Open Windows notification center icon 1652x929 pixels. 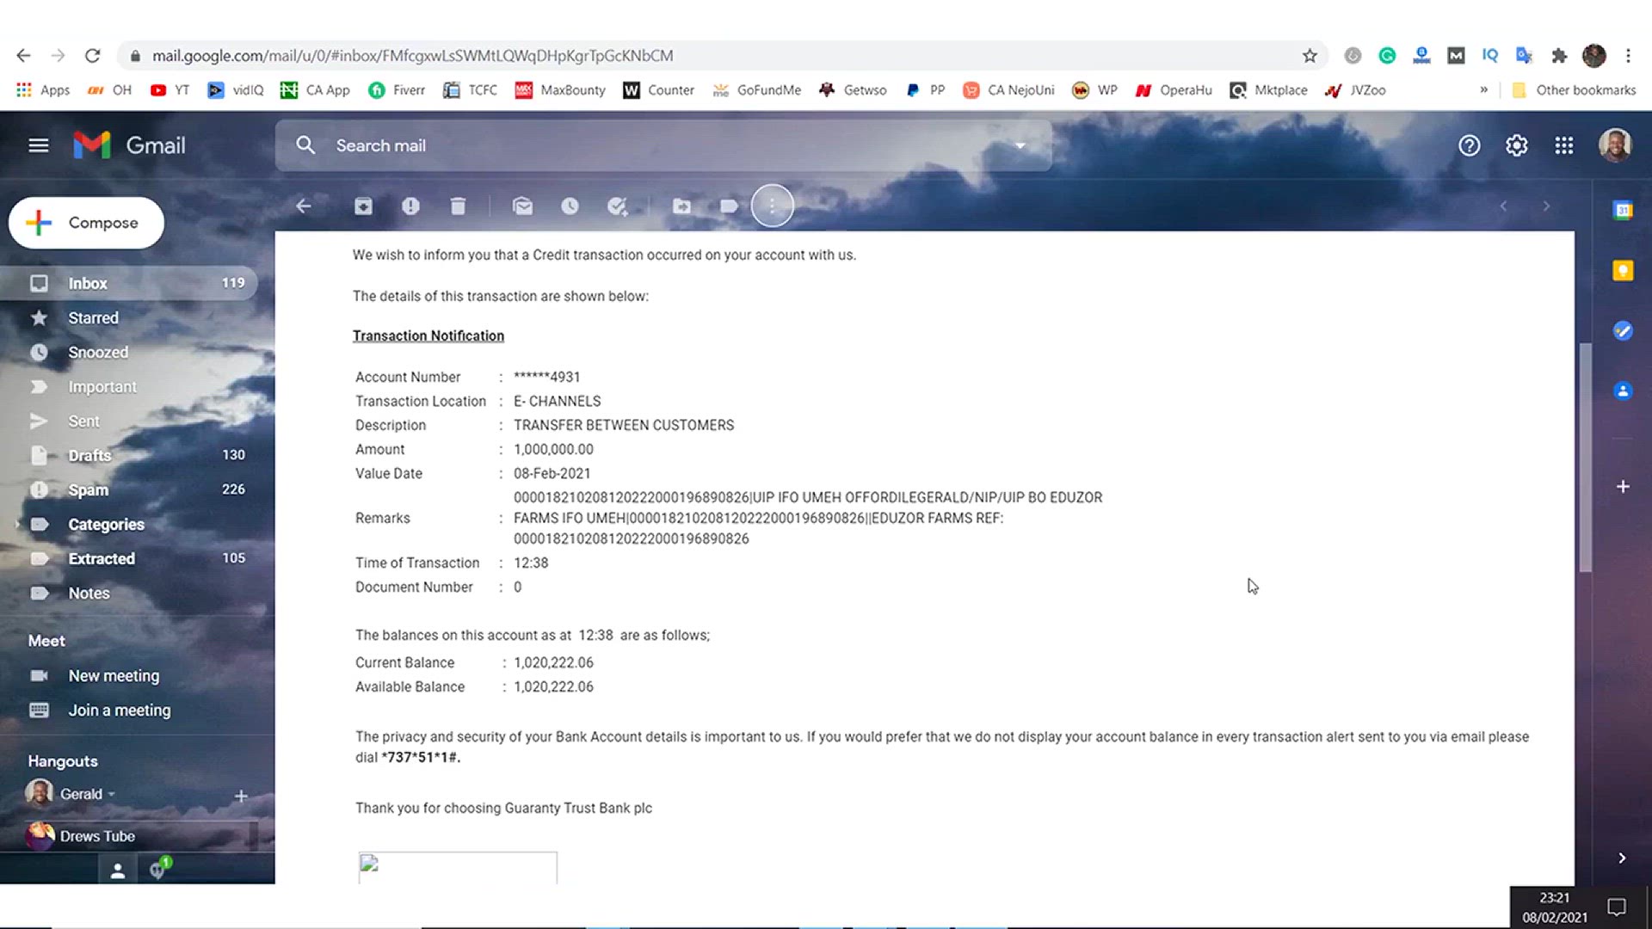(x=1616, y=907)
